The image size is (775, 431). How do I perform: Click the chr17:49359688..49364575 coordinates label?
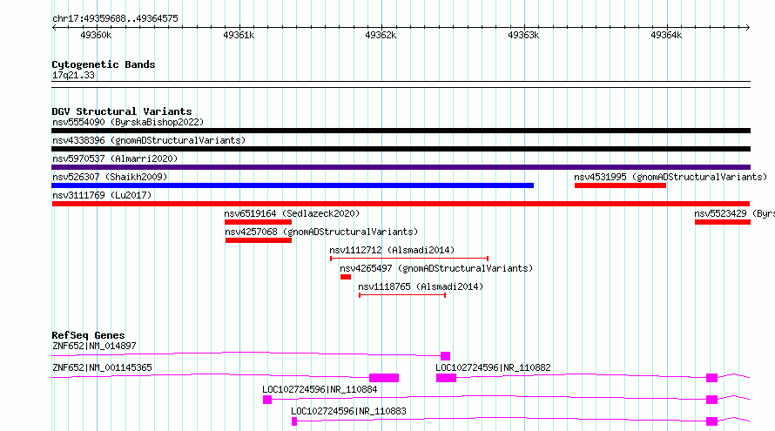point(115,18)
